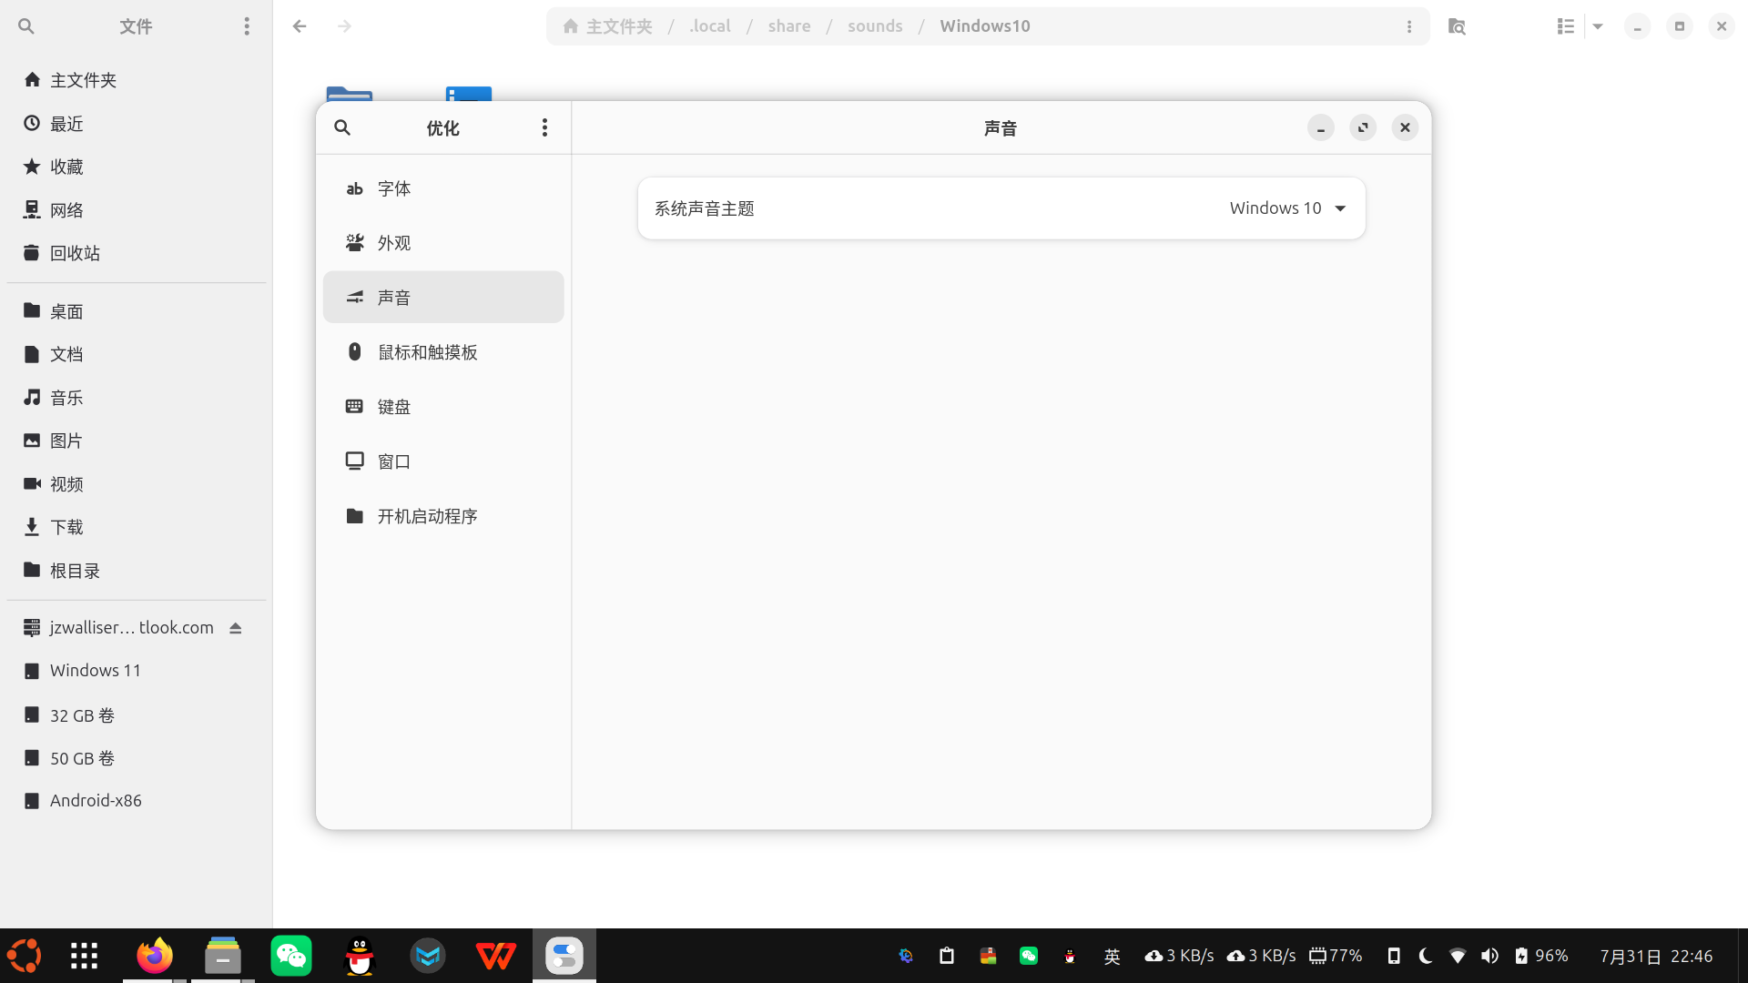Open 图片 (Pictures) in the Files sidebar
Image resolution: width=1748 pixels, height=983 pixels.
click(137, 441)
